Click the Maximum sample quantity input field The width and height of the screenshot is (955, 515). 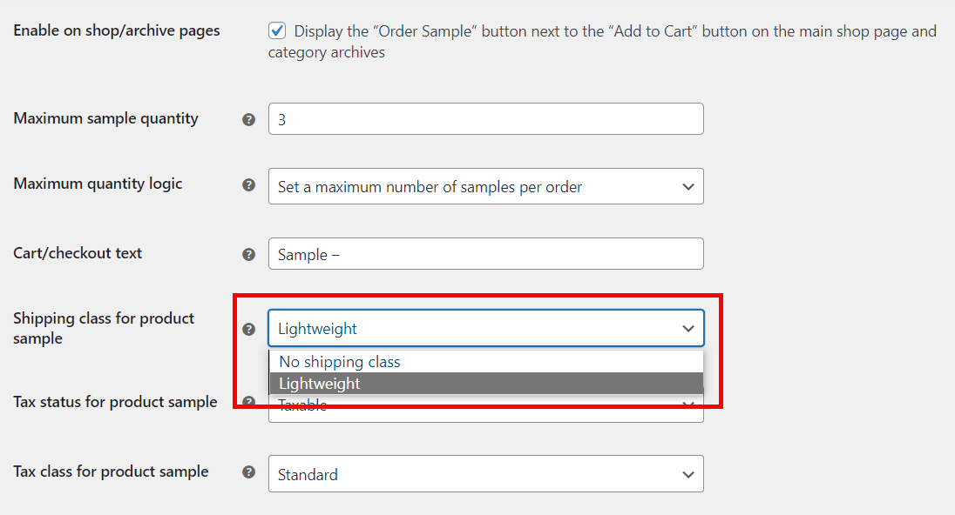(x=485, y=118)
